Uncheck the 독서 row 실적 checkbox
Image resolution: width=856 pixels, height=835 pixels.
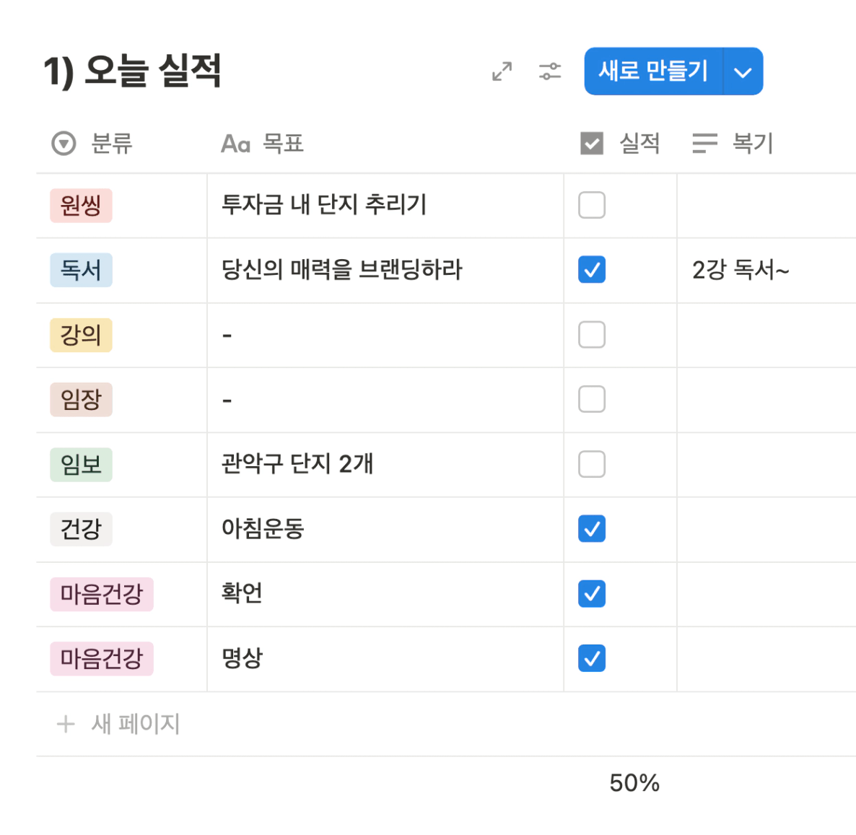click(592, 270)
